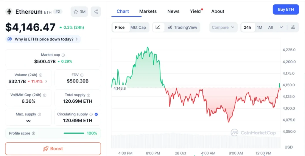Open chart settings sliders icon
The height and width of the screenshot is (156, 305).
click(293, 27)
